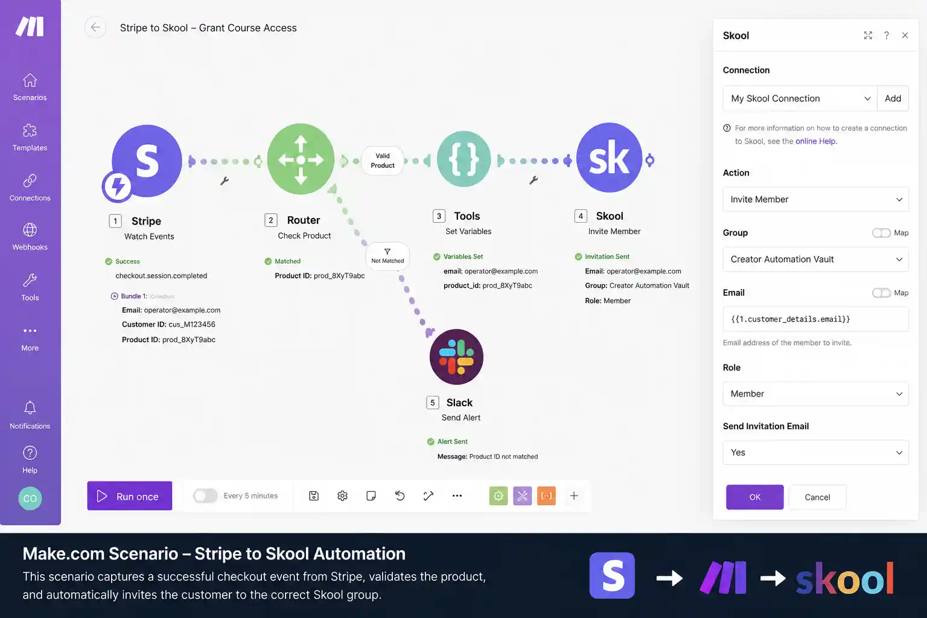Screen dimensions: 927x618
Task: Open the More sidebar menu
Action: [x=30, y=339]
